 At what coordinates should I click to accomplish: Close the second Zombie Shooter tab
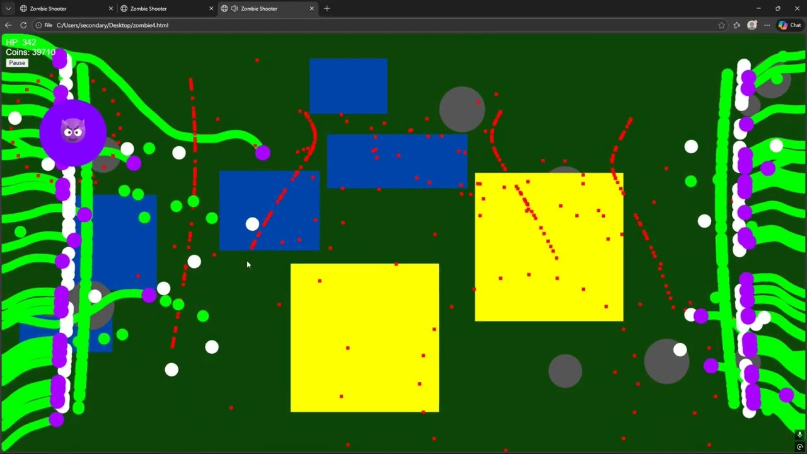pos(211,8)
